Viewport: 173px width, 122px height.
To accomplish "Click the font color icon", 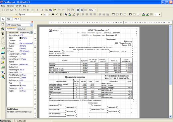I will [x=70, y=15].
